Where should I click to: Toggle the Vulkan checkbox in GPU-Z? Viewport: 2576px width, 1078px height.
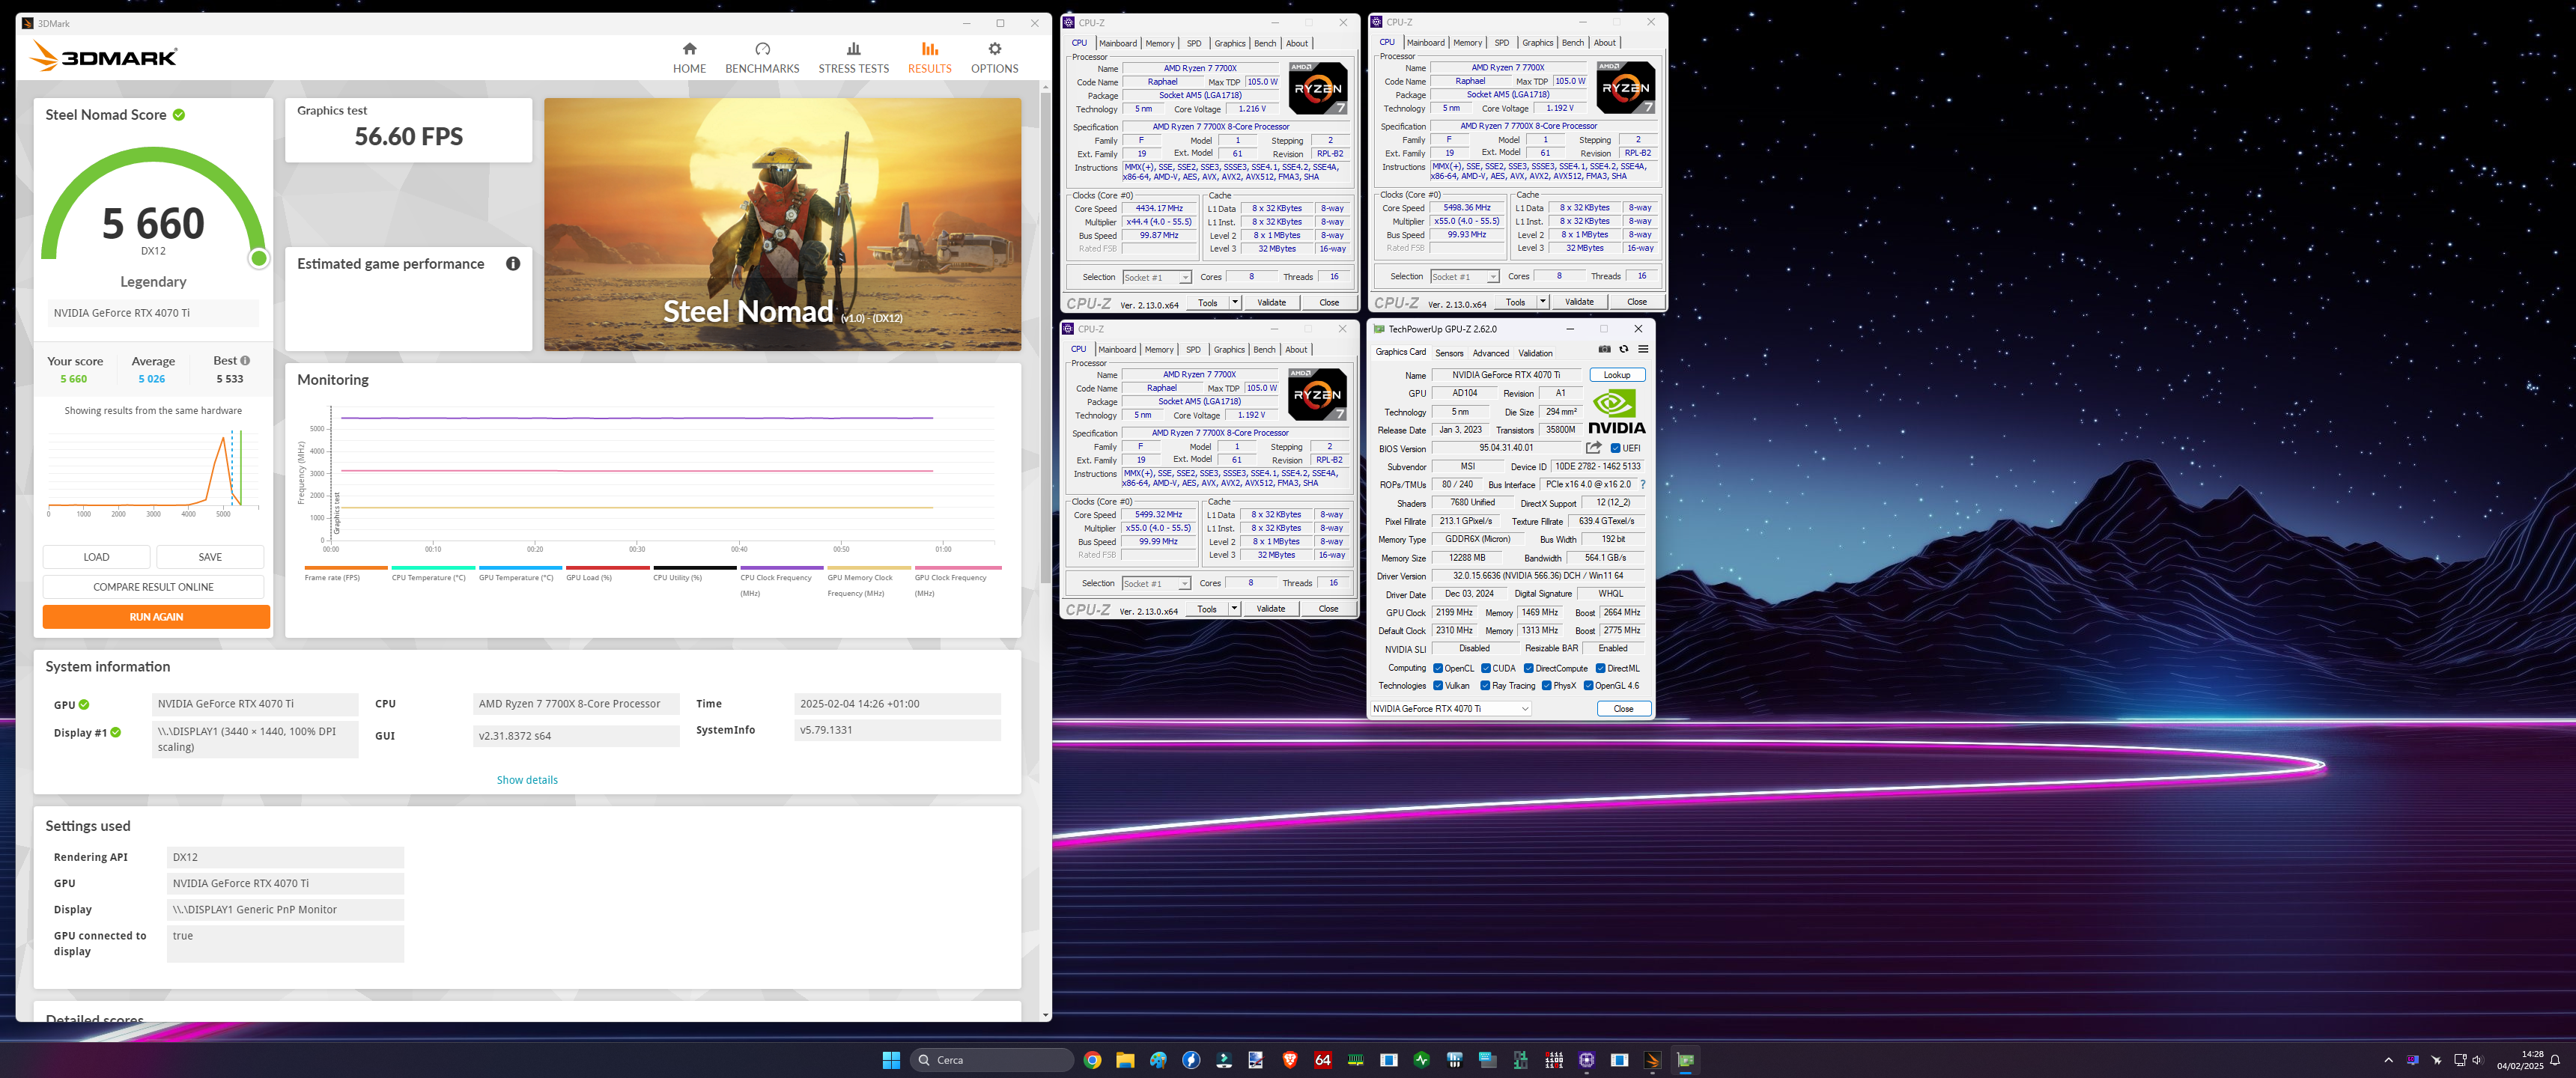[1438, 686]
